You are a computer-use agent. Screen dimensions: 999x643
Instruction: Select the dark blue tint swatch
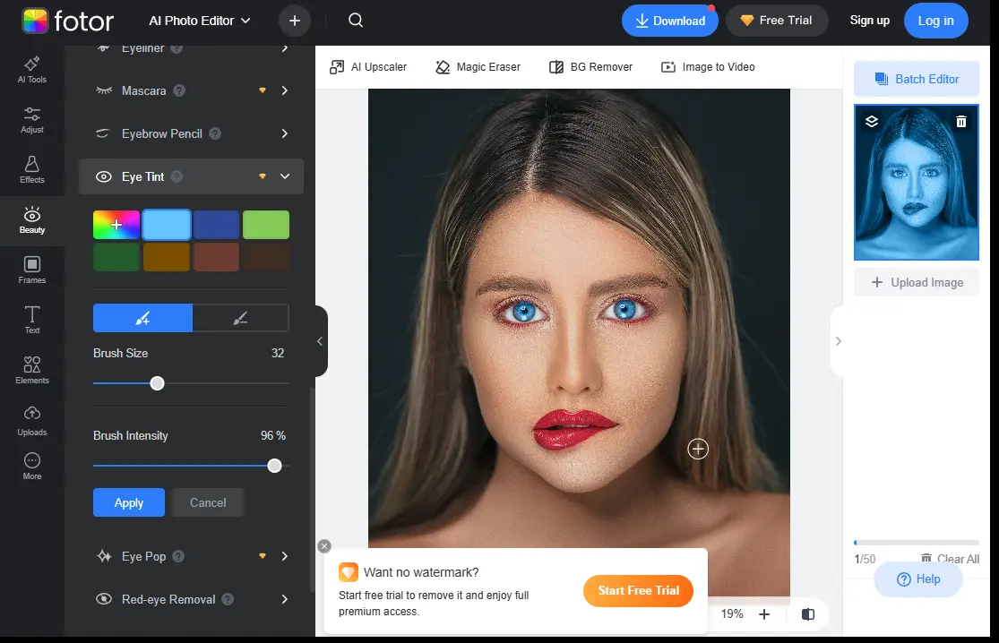[216, 225]
